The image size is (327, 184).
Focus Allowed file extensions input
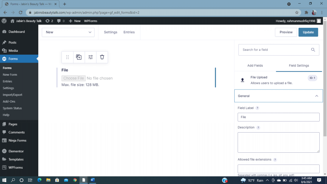click(x=278, y=169)
